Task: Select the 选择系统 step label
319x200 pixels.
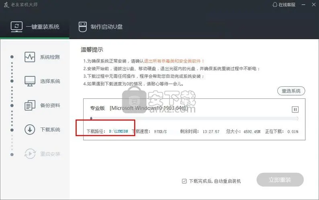Action: [50, 81]
